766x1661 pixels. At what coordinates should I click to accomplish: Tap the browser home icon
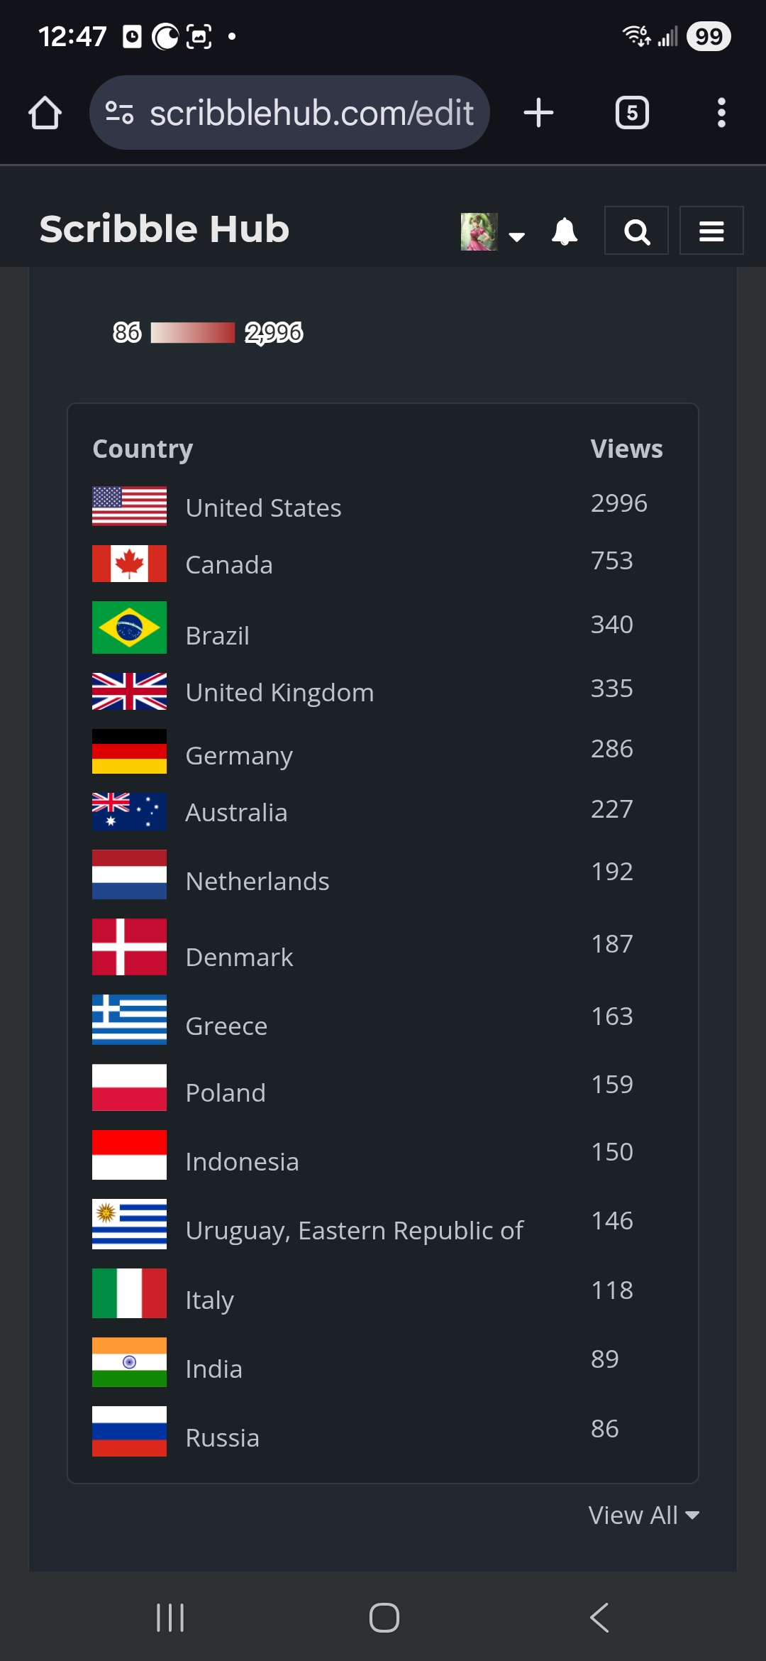[x=45, y=111]
